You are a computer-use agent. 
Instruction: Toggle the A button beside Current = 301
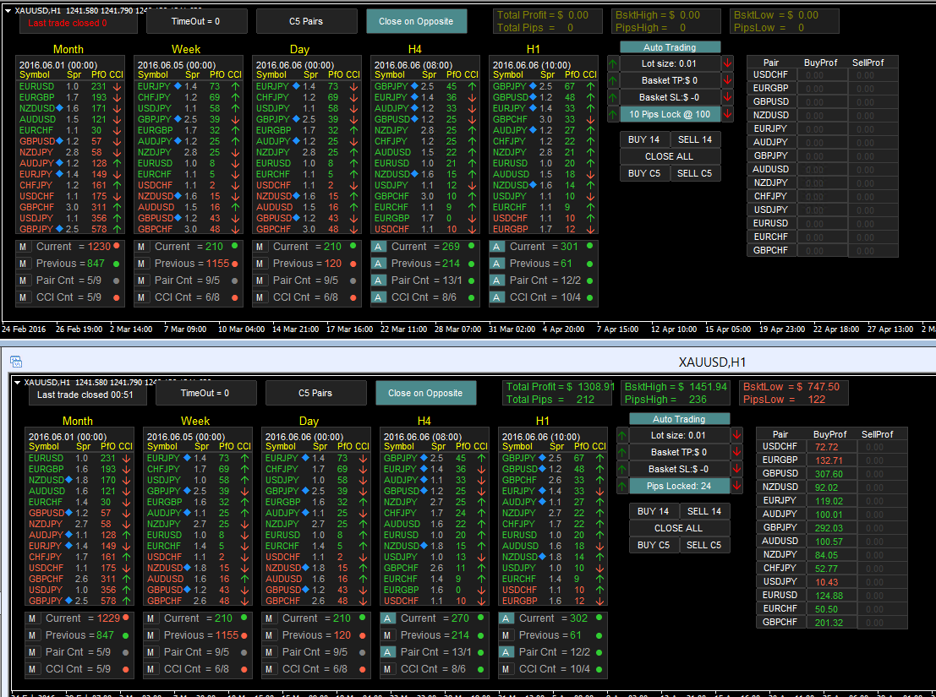(x=496, y=247)
